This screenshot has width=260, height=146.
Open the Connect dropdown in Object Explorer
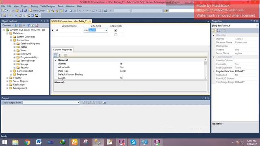pos(8,25)
